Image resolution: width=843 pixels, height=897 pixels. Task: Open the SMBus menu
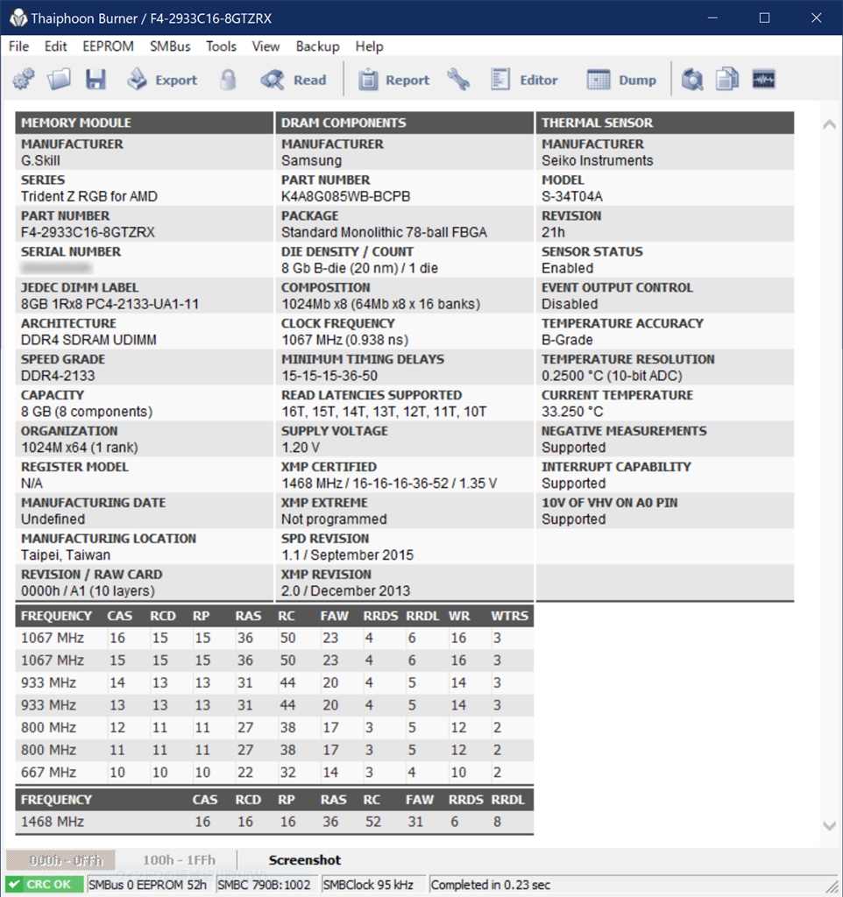170,46
